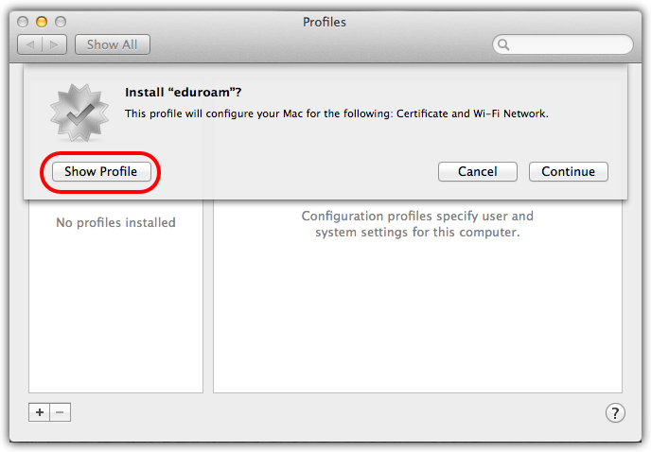Open help with the question mark button
Image resolution: width=651 pixels, height=452 pixels.
615,413
